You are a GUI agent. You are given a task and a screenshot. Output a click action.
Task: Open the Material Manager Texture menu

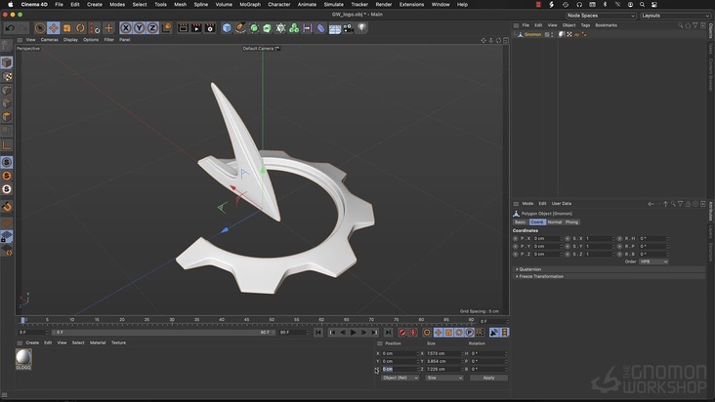pos(118,342)
